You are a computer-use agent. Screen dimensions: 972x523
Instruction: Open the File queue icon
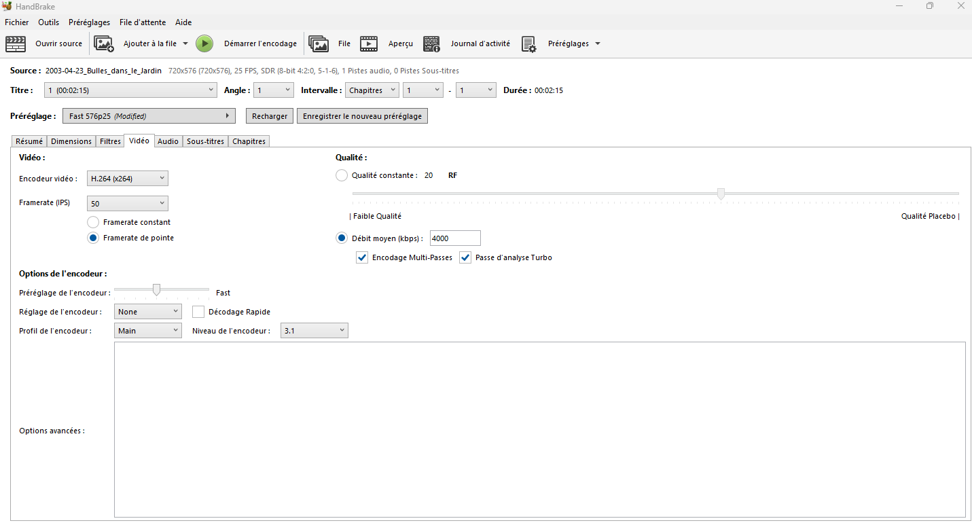click(319, 43)
